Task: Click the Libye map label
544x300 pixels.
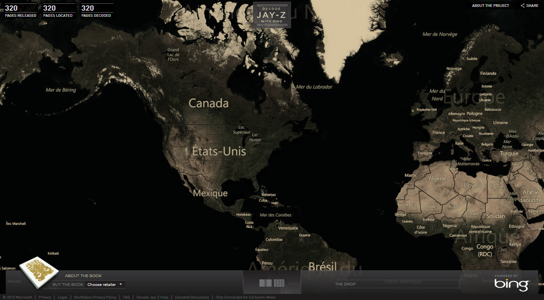Action: (470, 185)
